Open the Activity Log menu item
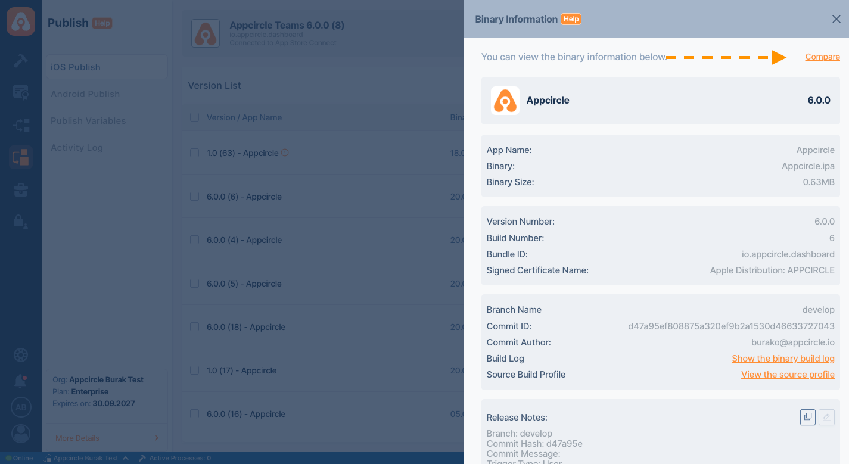The width and height of the screenshot is (849, 464). coord(77,148)
